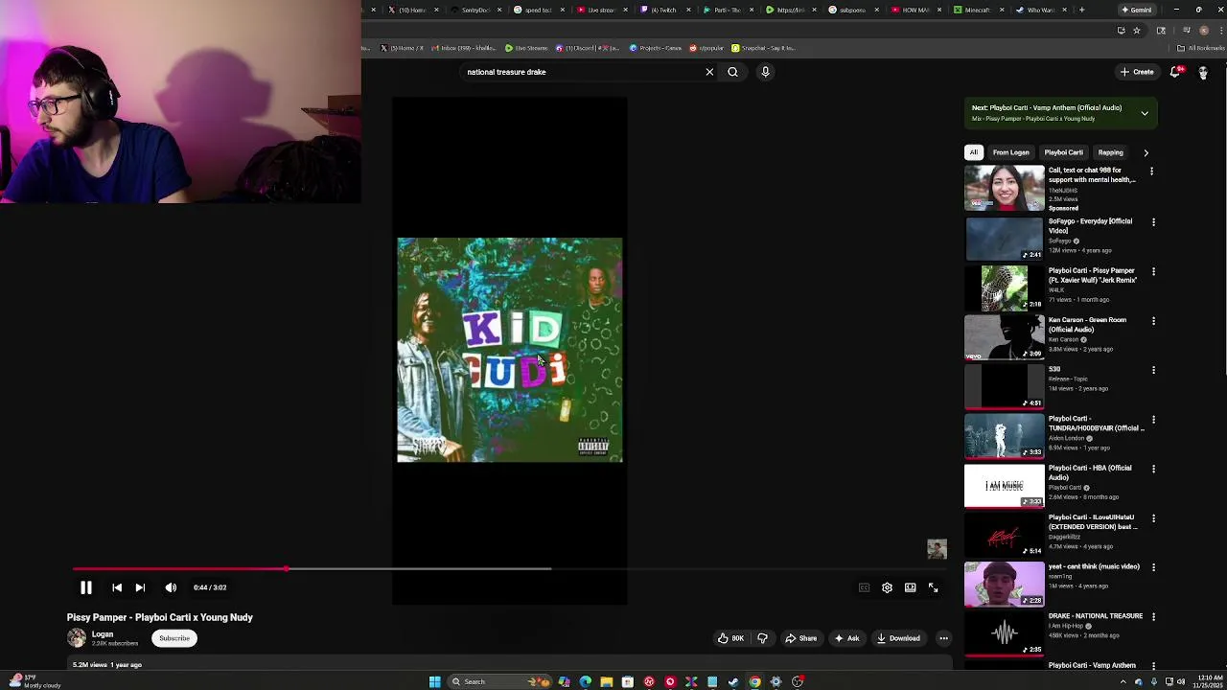Open Microsoft Store from taskbar
The width and height of the screenshot is (1227, 690).
click(x=627, y=681)
